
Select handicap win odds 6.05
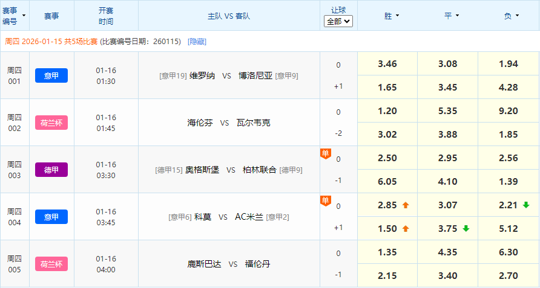pyautogui.click(x=387, y=182)
